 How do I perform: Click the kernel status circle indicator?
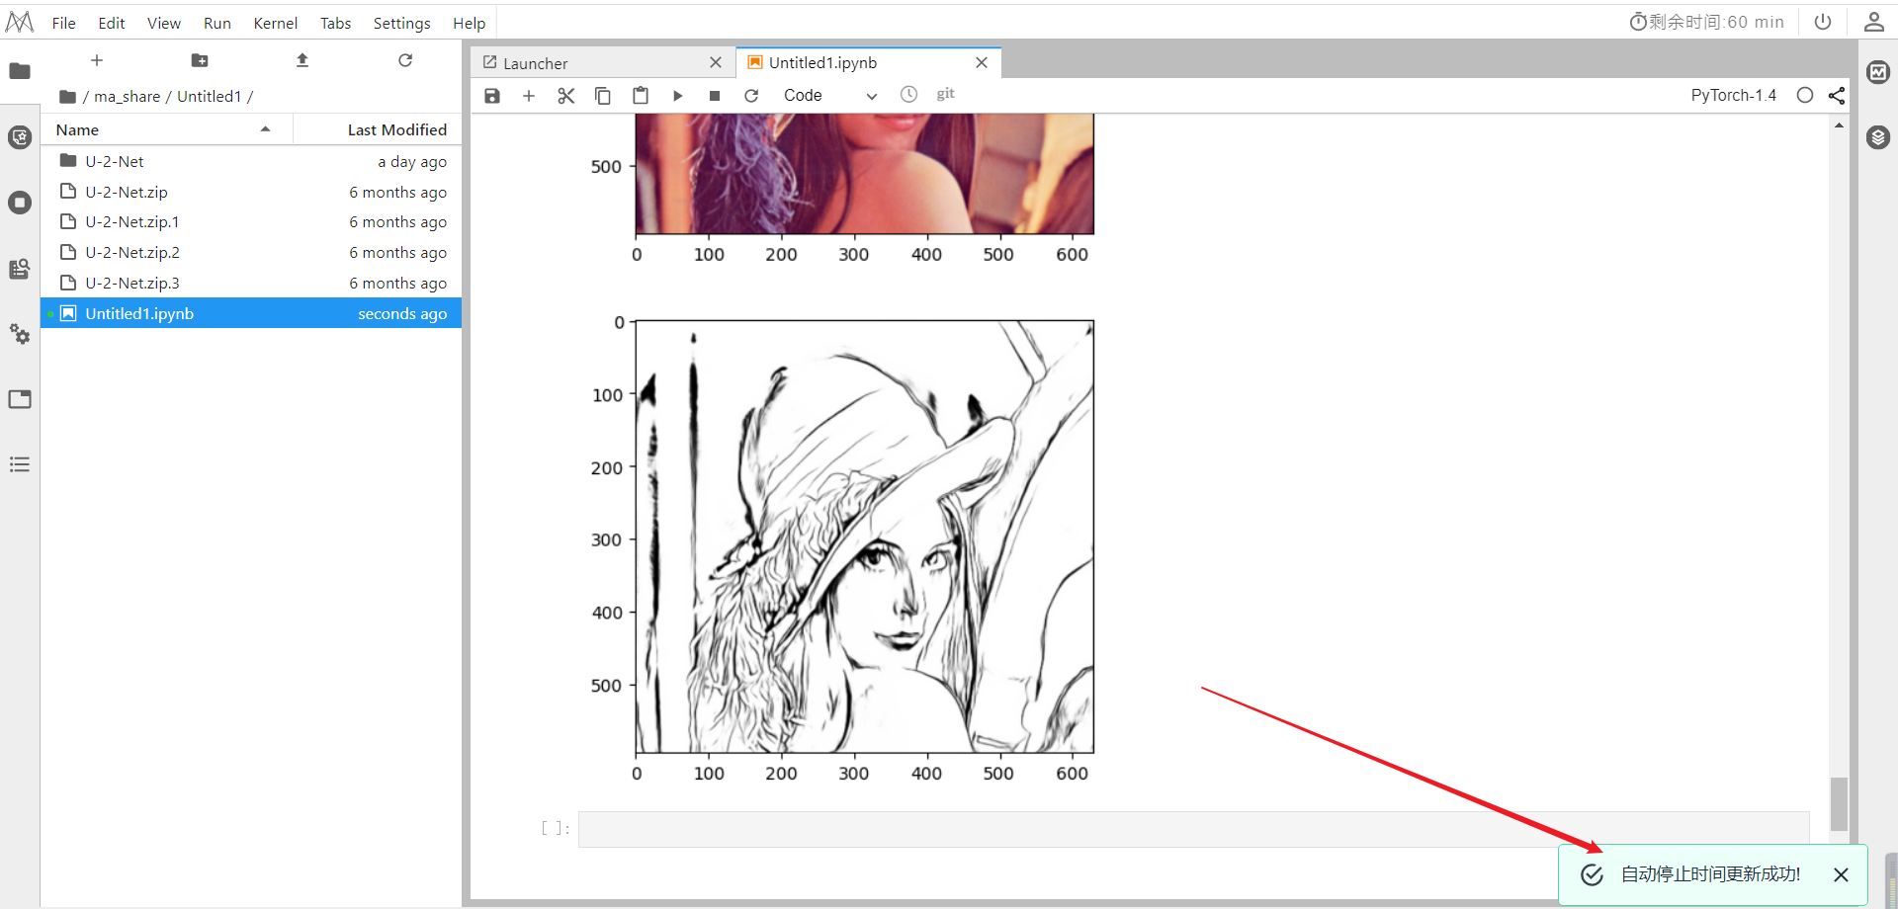click(1805, 95)
